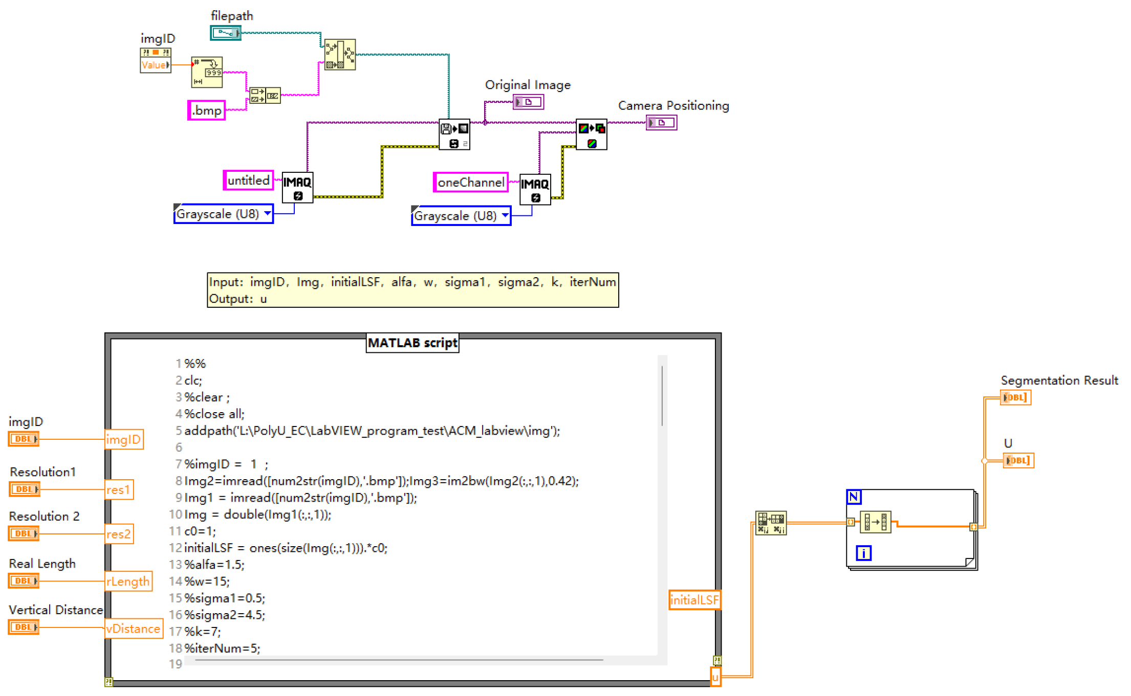Screen dimensions: 1131x696
Task: Click the vDistance input terminal
Action: click(x=133, y=628)
